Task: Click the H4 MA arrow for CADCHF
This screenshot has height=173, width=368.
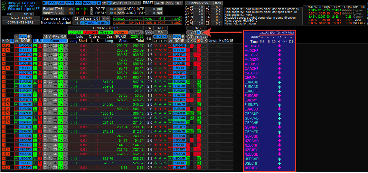Action: coord(165,68)
